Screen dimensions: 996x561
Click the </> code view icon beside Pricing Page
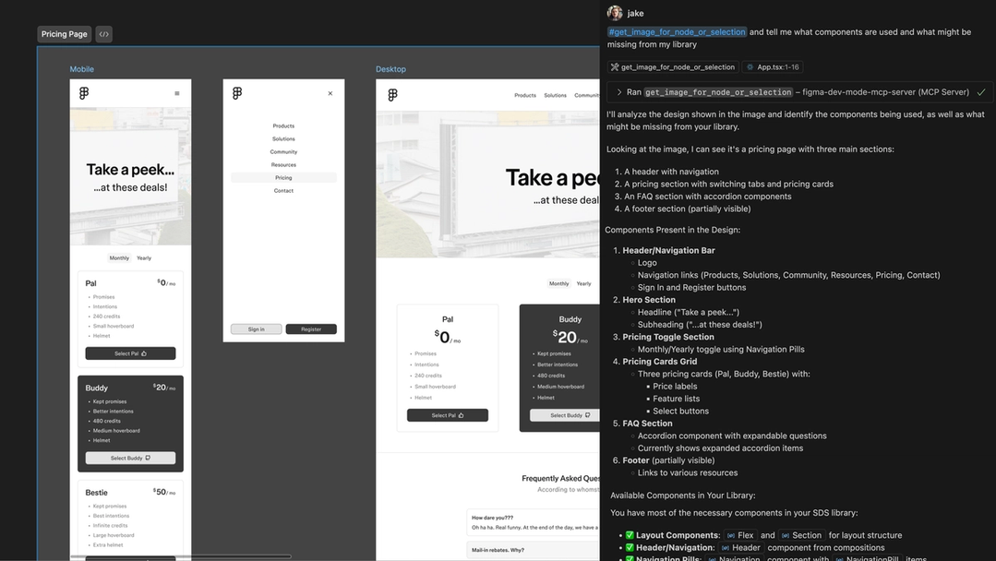pyautogui.click(x=102, y=33)
